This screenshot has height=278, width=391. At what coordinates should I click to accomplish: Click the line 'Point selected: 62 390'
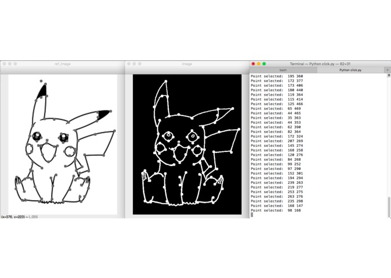point(276,127)
